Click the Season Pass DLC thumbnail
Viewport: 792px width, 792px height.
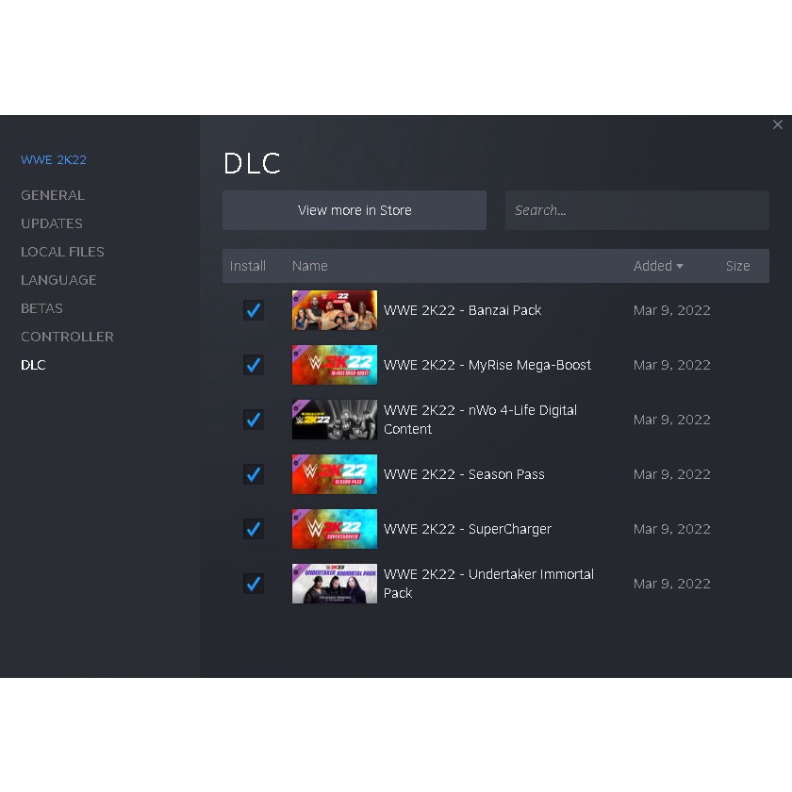click(x=334, y=474)
